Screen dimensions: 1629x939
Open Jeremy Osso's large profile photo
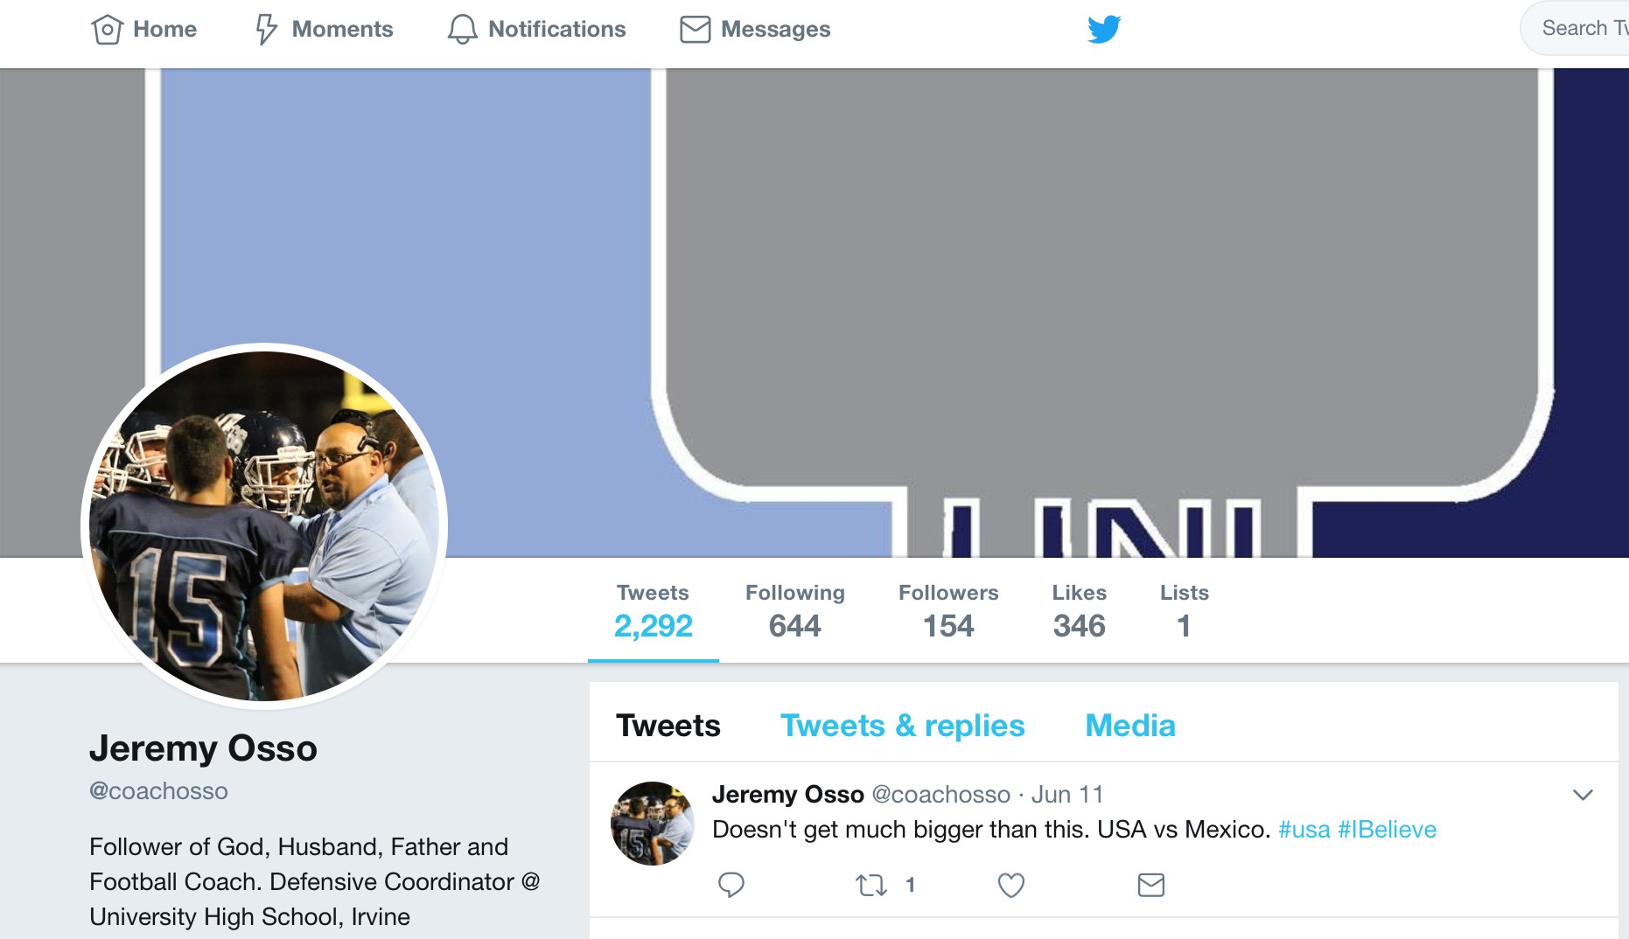pyautogui.click(x=264, y=526)
